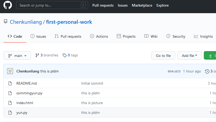Open the Actions tab
Image resolution: width=216 pixels, height=122 pixels.
click(99, 36)
